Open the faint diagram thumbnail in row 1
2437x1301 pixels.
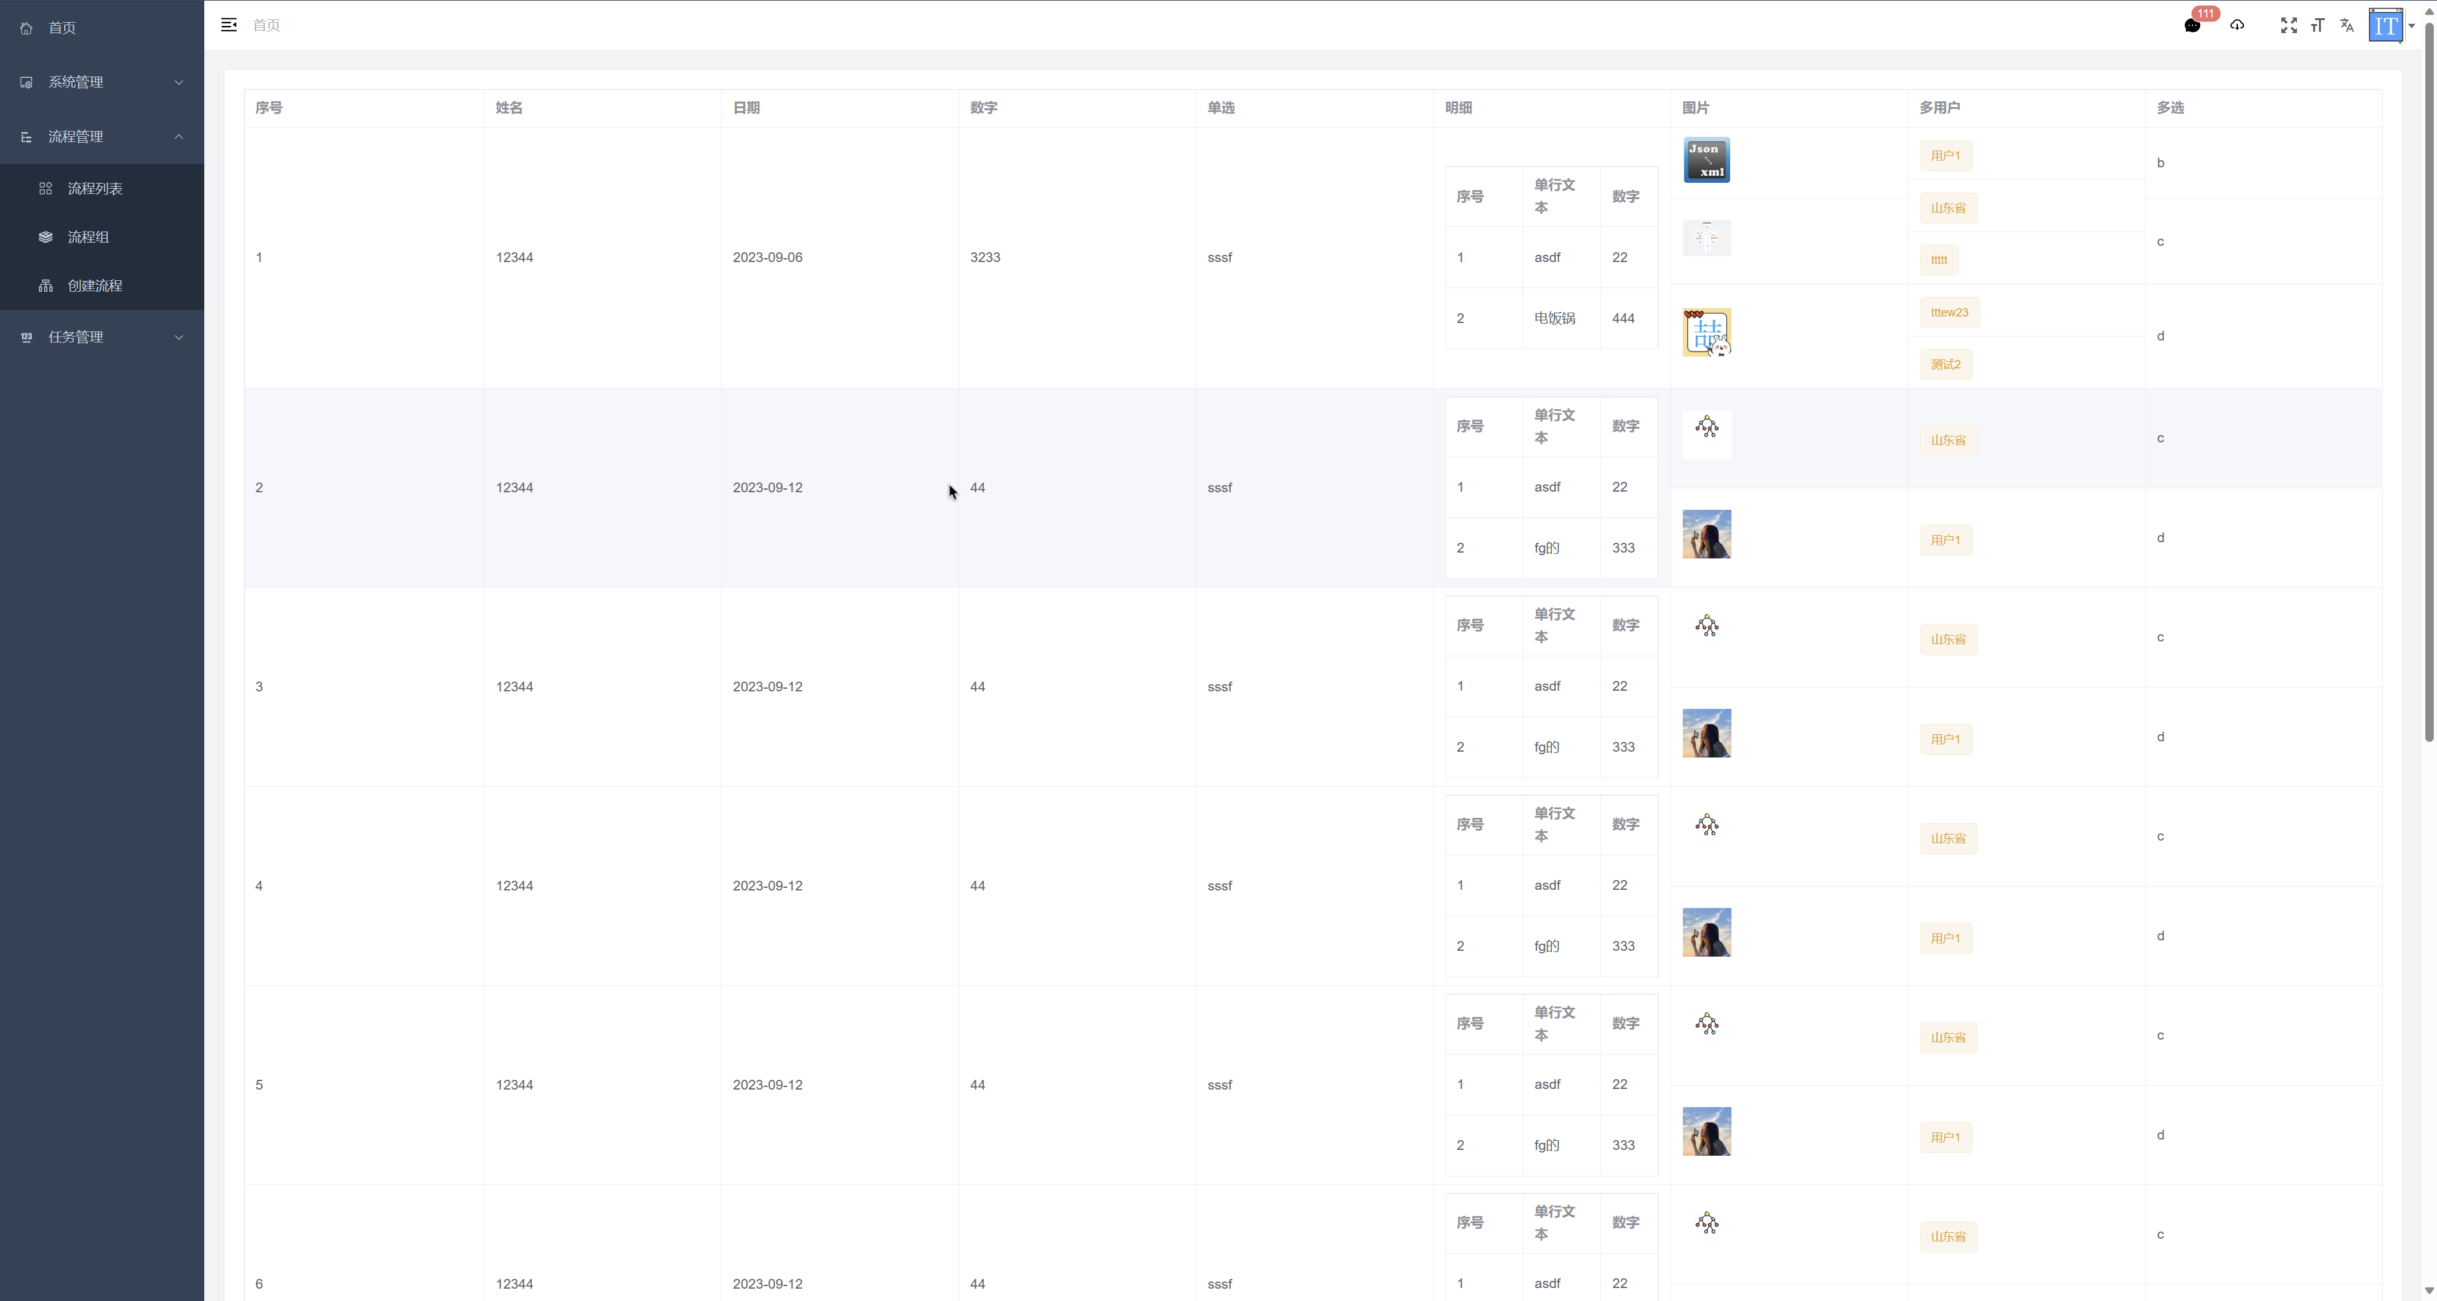(1707, 237)
